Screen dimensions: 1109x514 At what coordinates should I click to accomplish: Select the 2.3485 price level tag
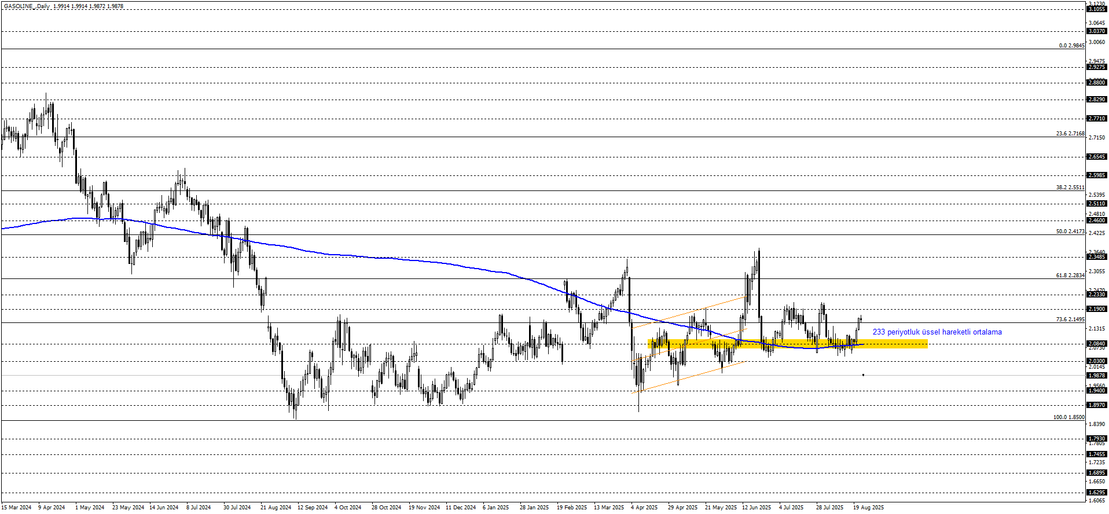1097,257
